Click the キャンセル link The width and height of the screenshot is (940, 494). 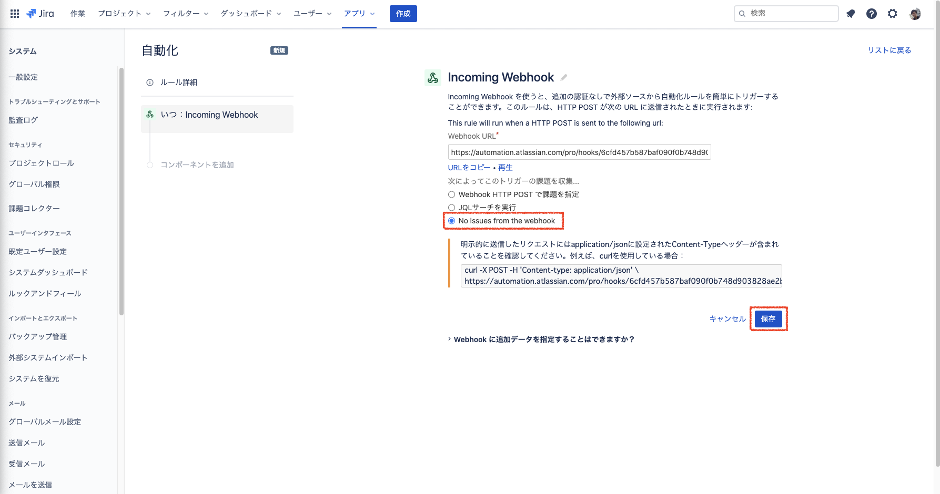pos(727,319)
